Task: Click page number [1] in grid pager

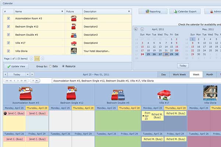Action: [x=37, y=58]
